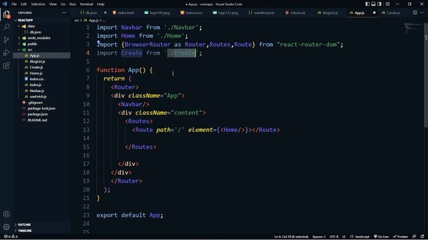
Task: Click the Ln 4, Col 29 cursor position
Action: pos(292,237)
